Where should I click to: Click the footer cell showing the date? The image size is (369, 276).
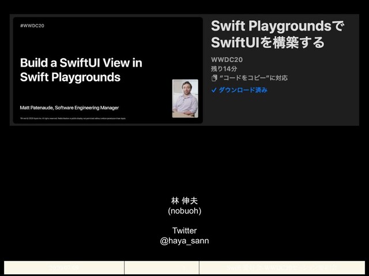pyautogui.click(x=64, y=267)
